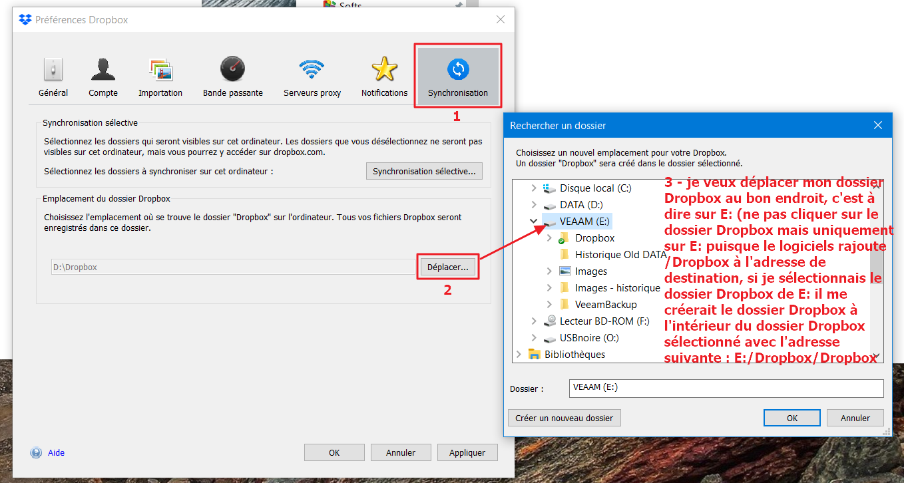
Task: Expand the Bibliothèques node
Action: 518,354
